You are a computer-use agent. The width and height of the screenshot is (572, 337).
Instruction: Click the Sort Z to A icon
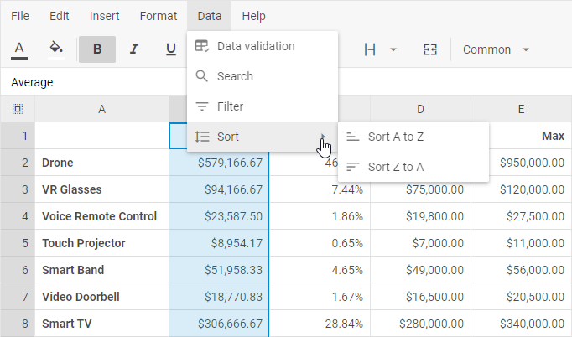[353, 167]
